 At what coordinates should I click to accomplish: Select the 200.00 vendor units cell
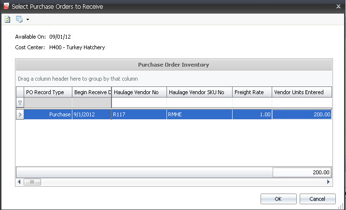pos(302,114)
